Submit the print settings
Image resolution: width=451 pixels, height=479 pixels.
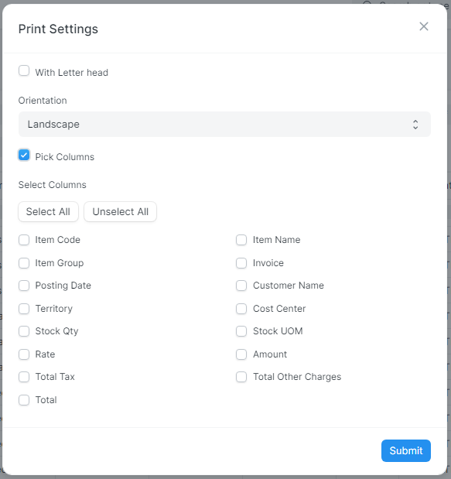406,450
